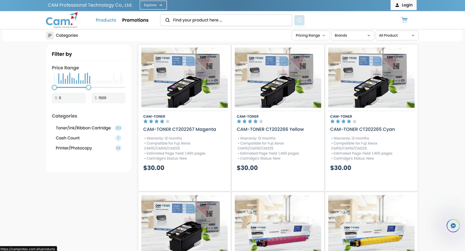Open the Messenger chat bubble
Image resolution: width=465 pixels, height=251 pixels.
(x=453, y=226)
